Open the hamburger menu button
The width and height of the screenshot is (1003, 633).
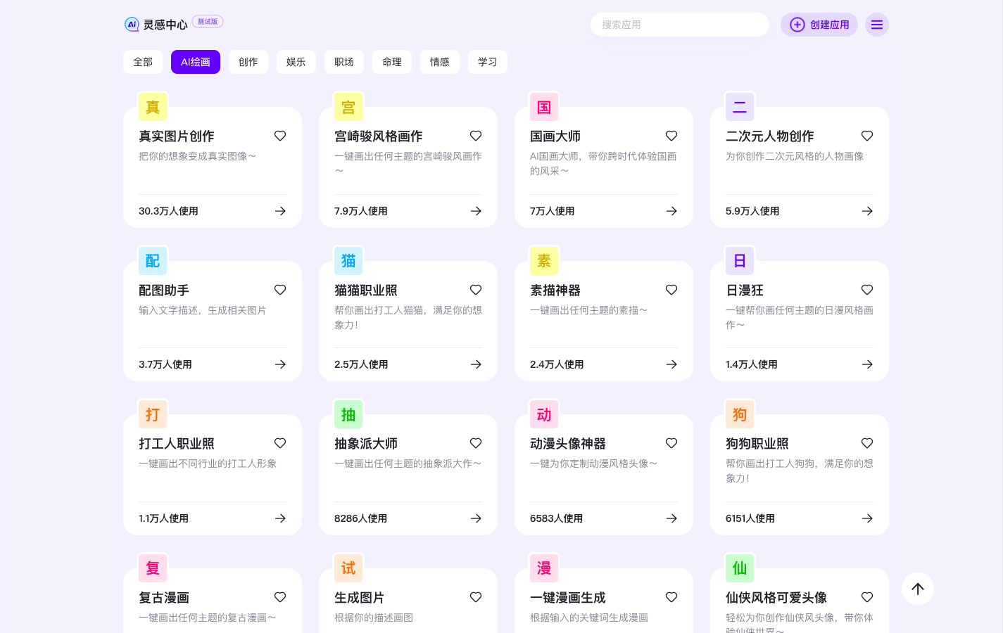(x=876, y=25)
